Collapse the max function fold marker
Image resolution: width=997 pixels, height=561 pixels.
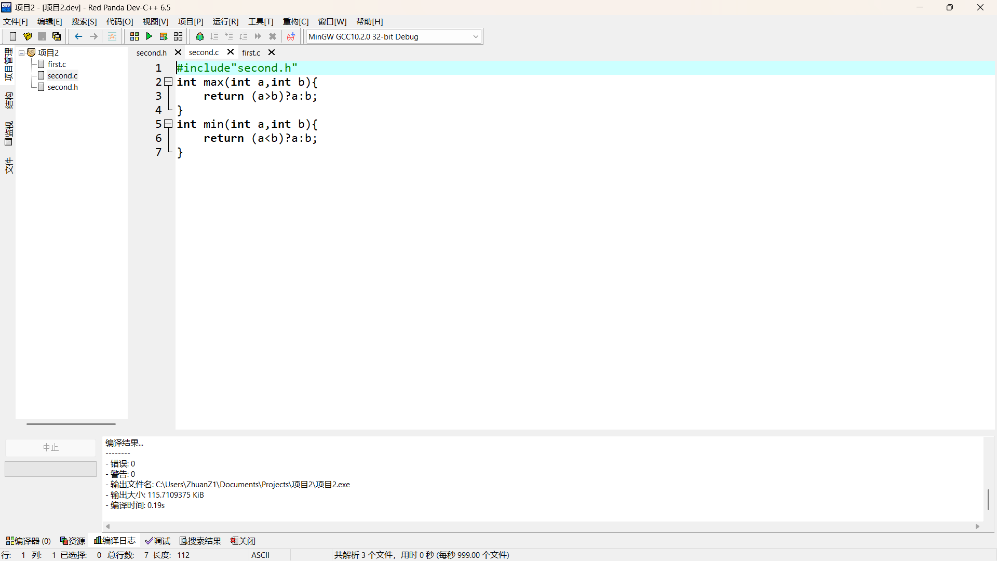[x=168, y=82]
